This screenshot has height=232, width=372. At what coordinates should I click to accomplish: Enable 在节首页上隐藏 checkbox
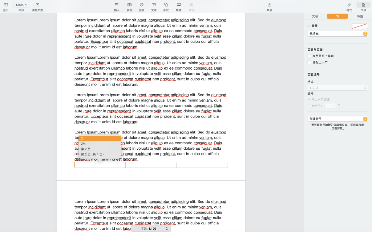coord(309,56)
